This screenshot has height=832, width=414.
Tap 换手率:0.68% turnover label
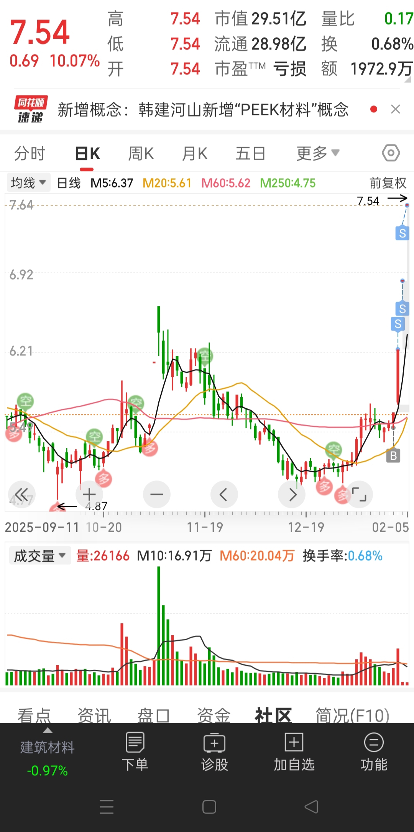[x=343, y=556]
